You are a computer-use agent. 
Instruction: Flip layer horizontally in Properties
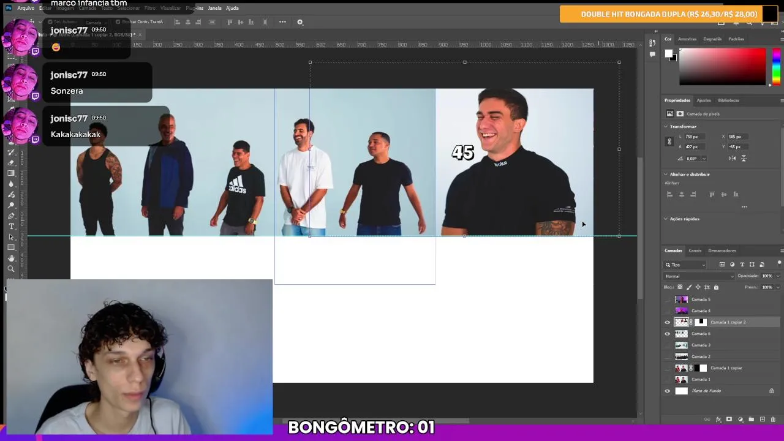point(733,158)
